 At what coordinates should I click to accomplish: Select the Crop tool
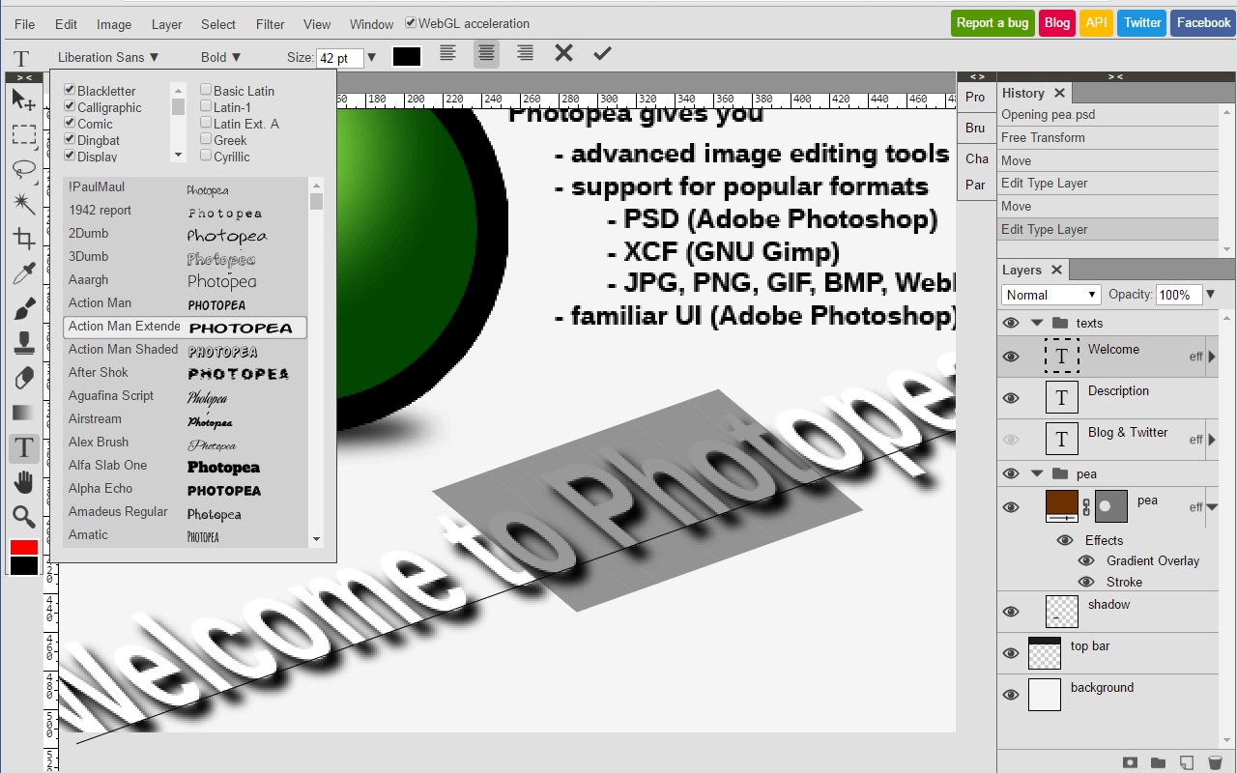pos(23,239)
